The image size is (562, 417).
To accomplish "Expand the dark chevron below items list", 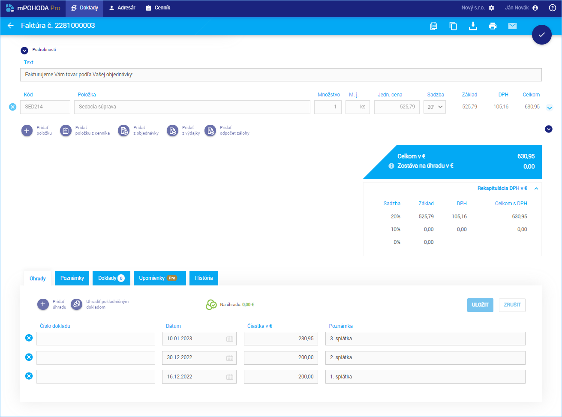I will 549,129.
